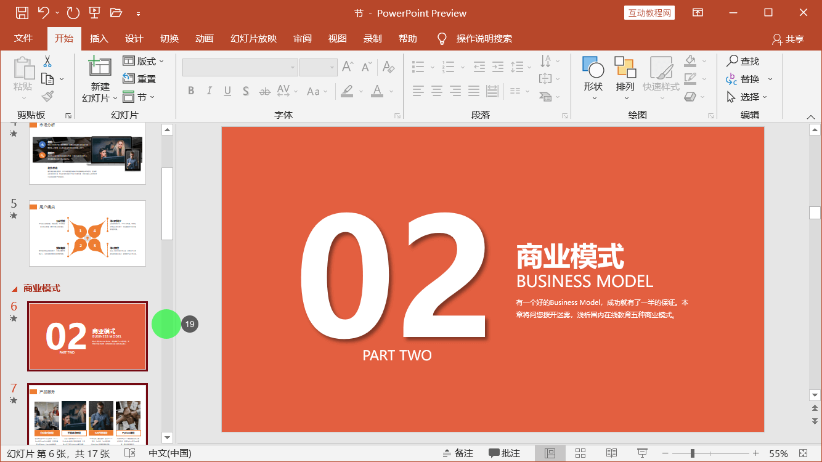Viewport: 822px width, 462px height.
Task: Undo the last action
Action: coord(43,12)
